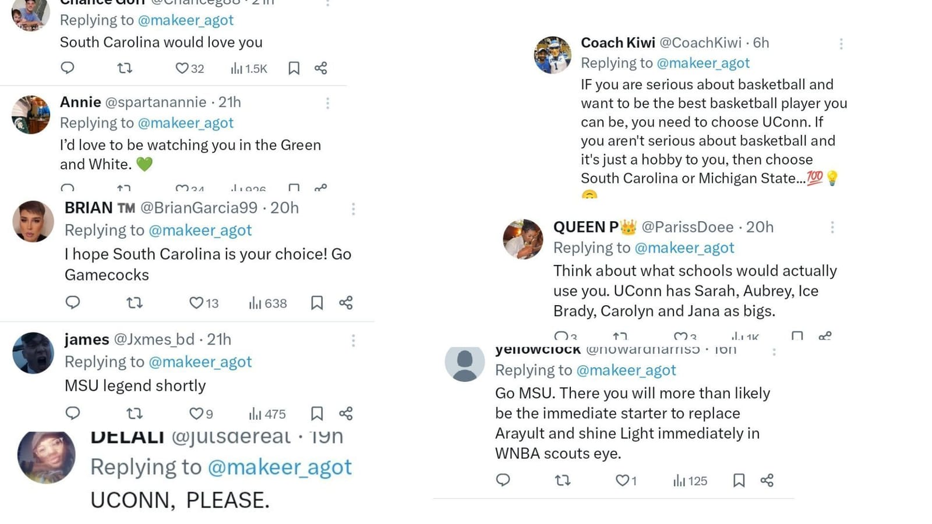Expand the more menu on Annie's reply
Screen dimensions: 932x524
[328, 102]
